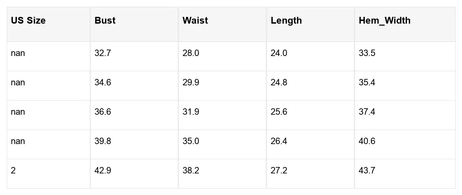
Task: Click the Waist column header
Action: point(195,21)
